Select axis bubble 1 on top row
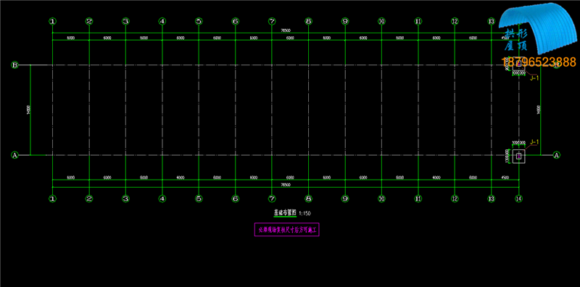 point(52,22)
